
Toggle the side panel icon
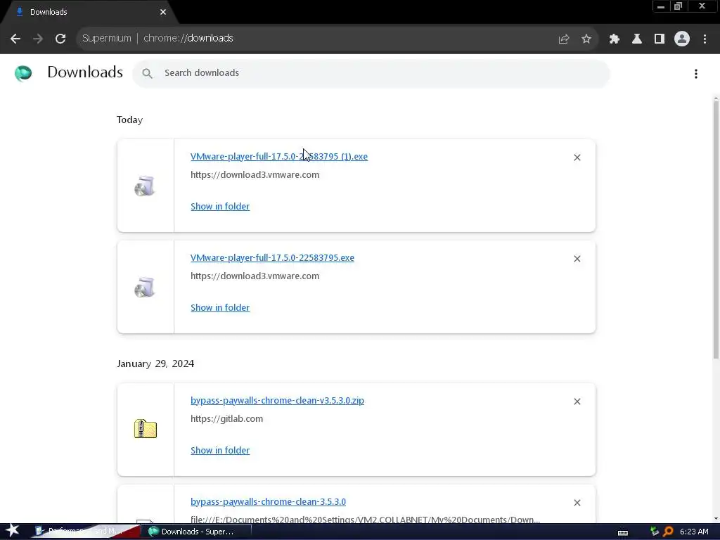659,39
